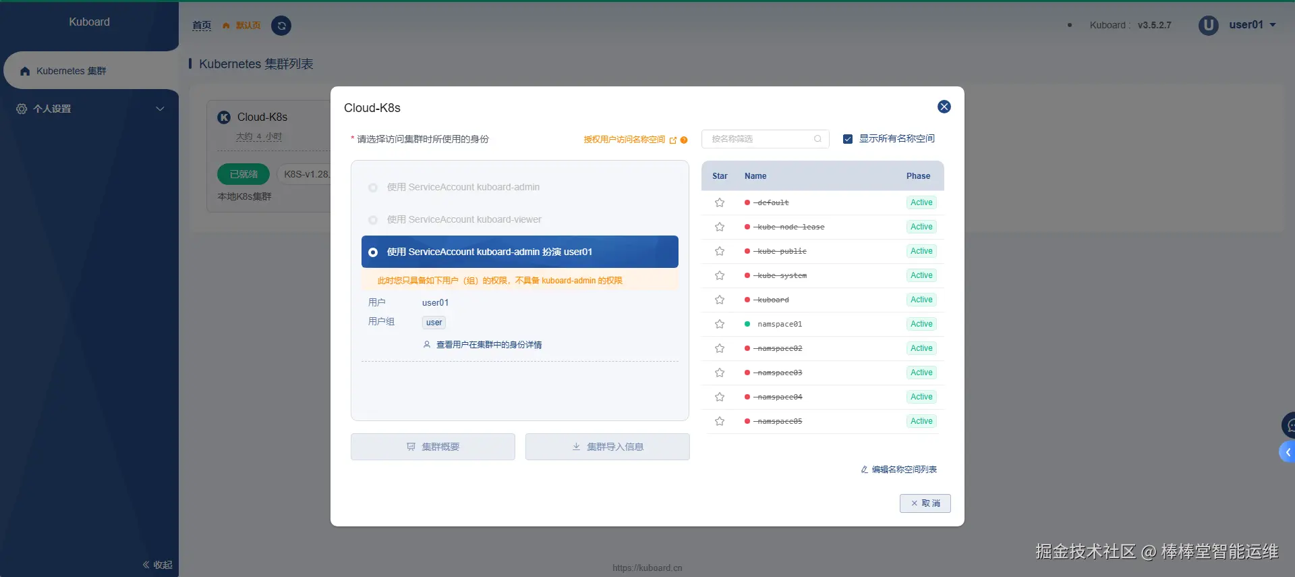Open Kubernetes 集群 sidebar menu
Viewport: 1295px width, 577px height.
[x=91, y=71]
